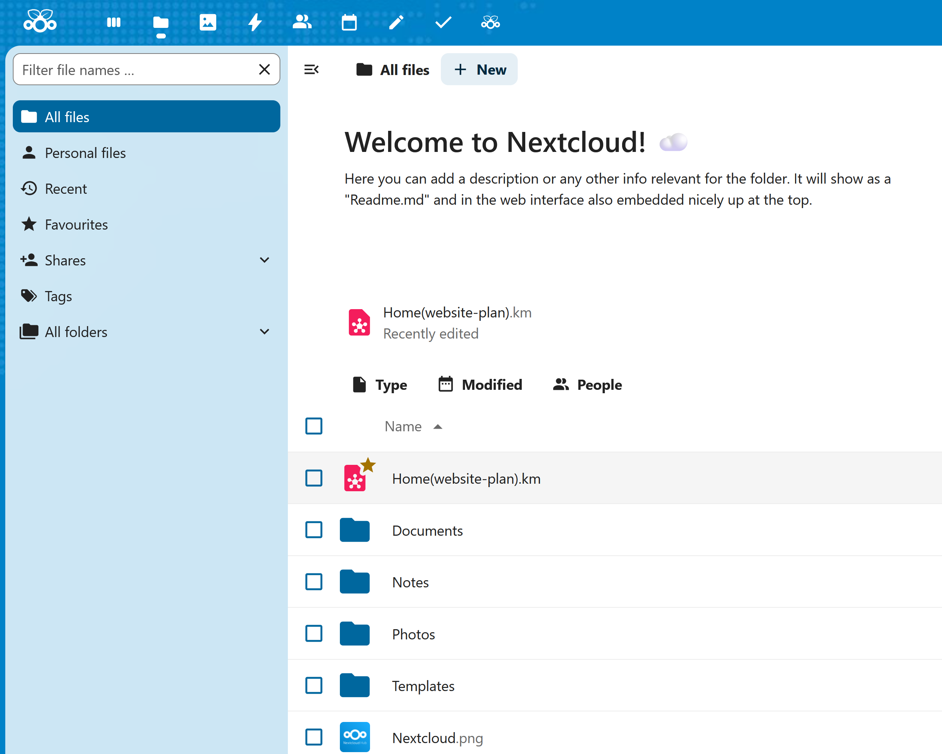Go to Favourites in sidebar
942x754 pixels.
tap(76, 225)
